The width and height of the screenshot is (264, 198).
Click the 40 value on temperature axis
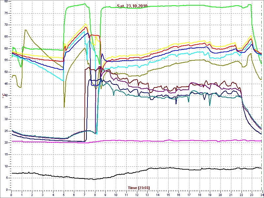(6, 96)
